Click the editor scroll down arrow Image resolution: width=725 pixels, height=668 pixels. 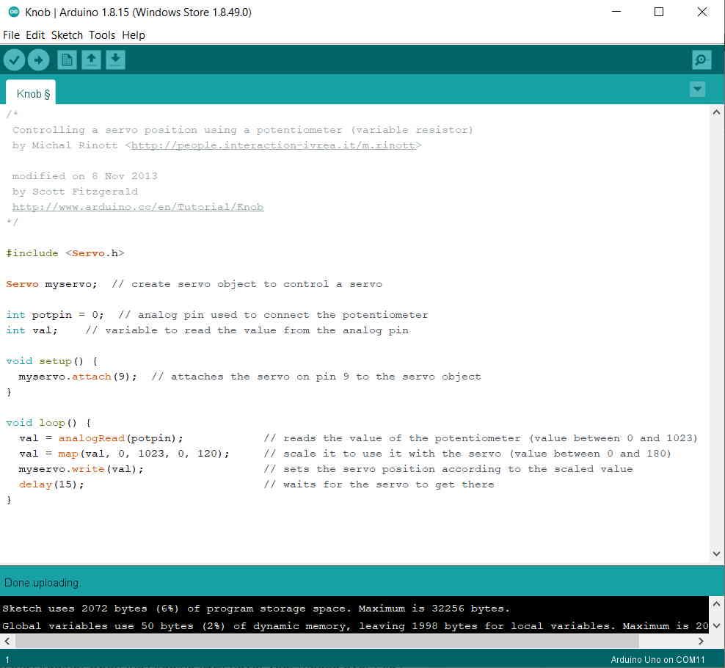716,553
